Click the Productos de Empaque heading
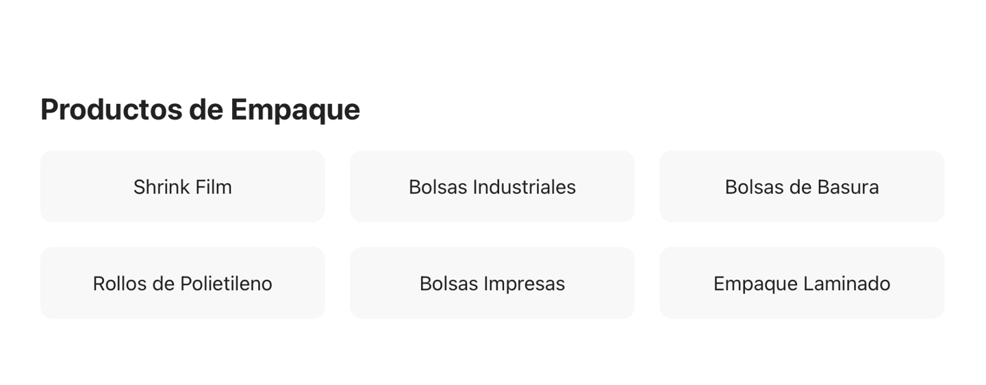986x385 pixels. 200,109
